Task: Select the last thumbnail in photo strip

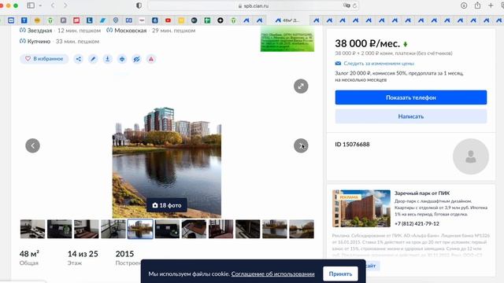Action: tap(302, 229)
